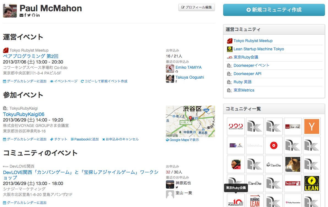
Task: Click the 32 / 30人 registration count
Action: click(174, 172)
